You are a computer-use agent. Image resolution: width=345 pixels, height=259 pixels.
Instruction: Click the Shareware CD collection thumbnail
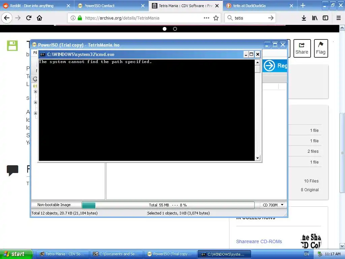pyautogui.click(x=311, y=241)
